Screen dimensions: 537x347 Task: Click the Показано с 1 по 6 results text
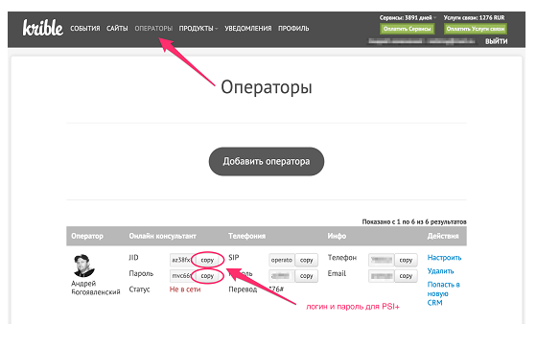tap(414, 221)
